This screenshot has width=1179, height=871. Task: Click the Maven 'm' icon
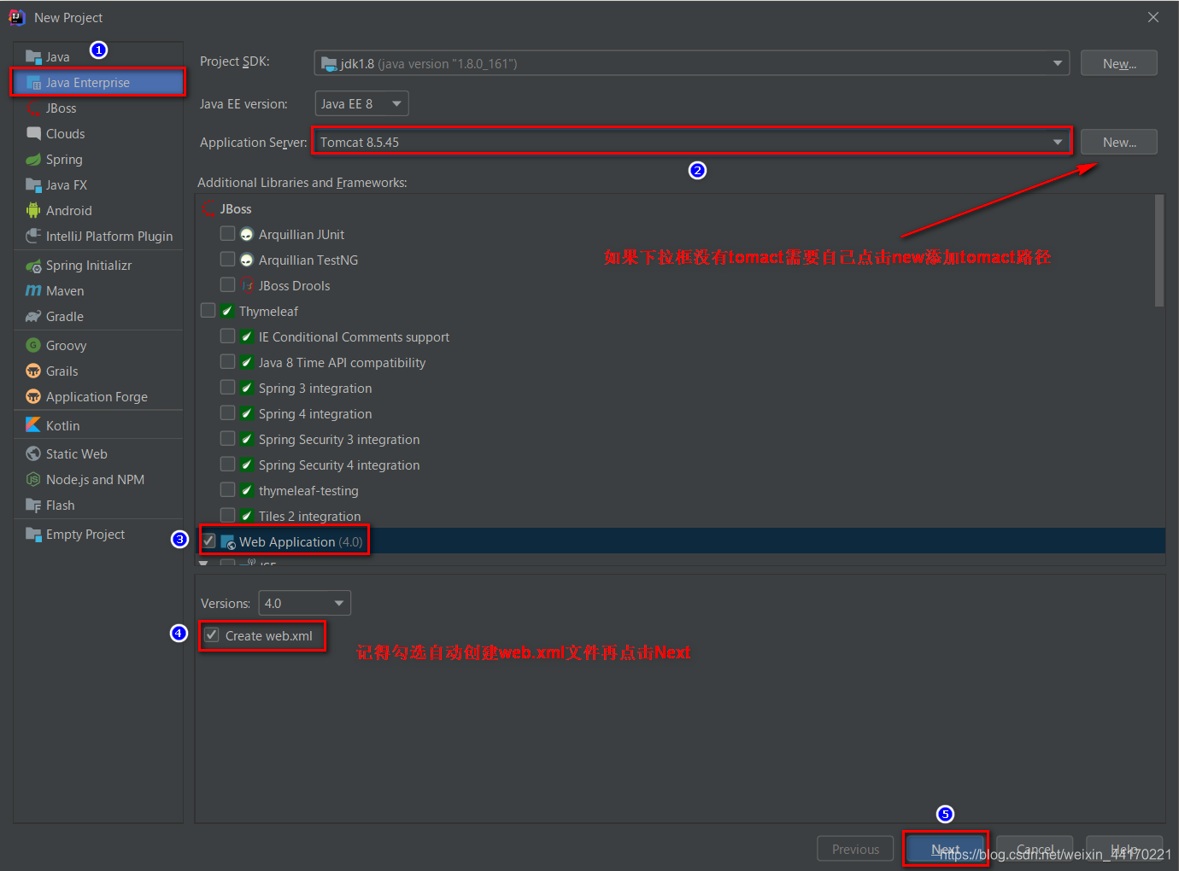[x=33, y=291]
